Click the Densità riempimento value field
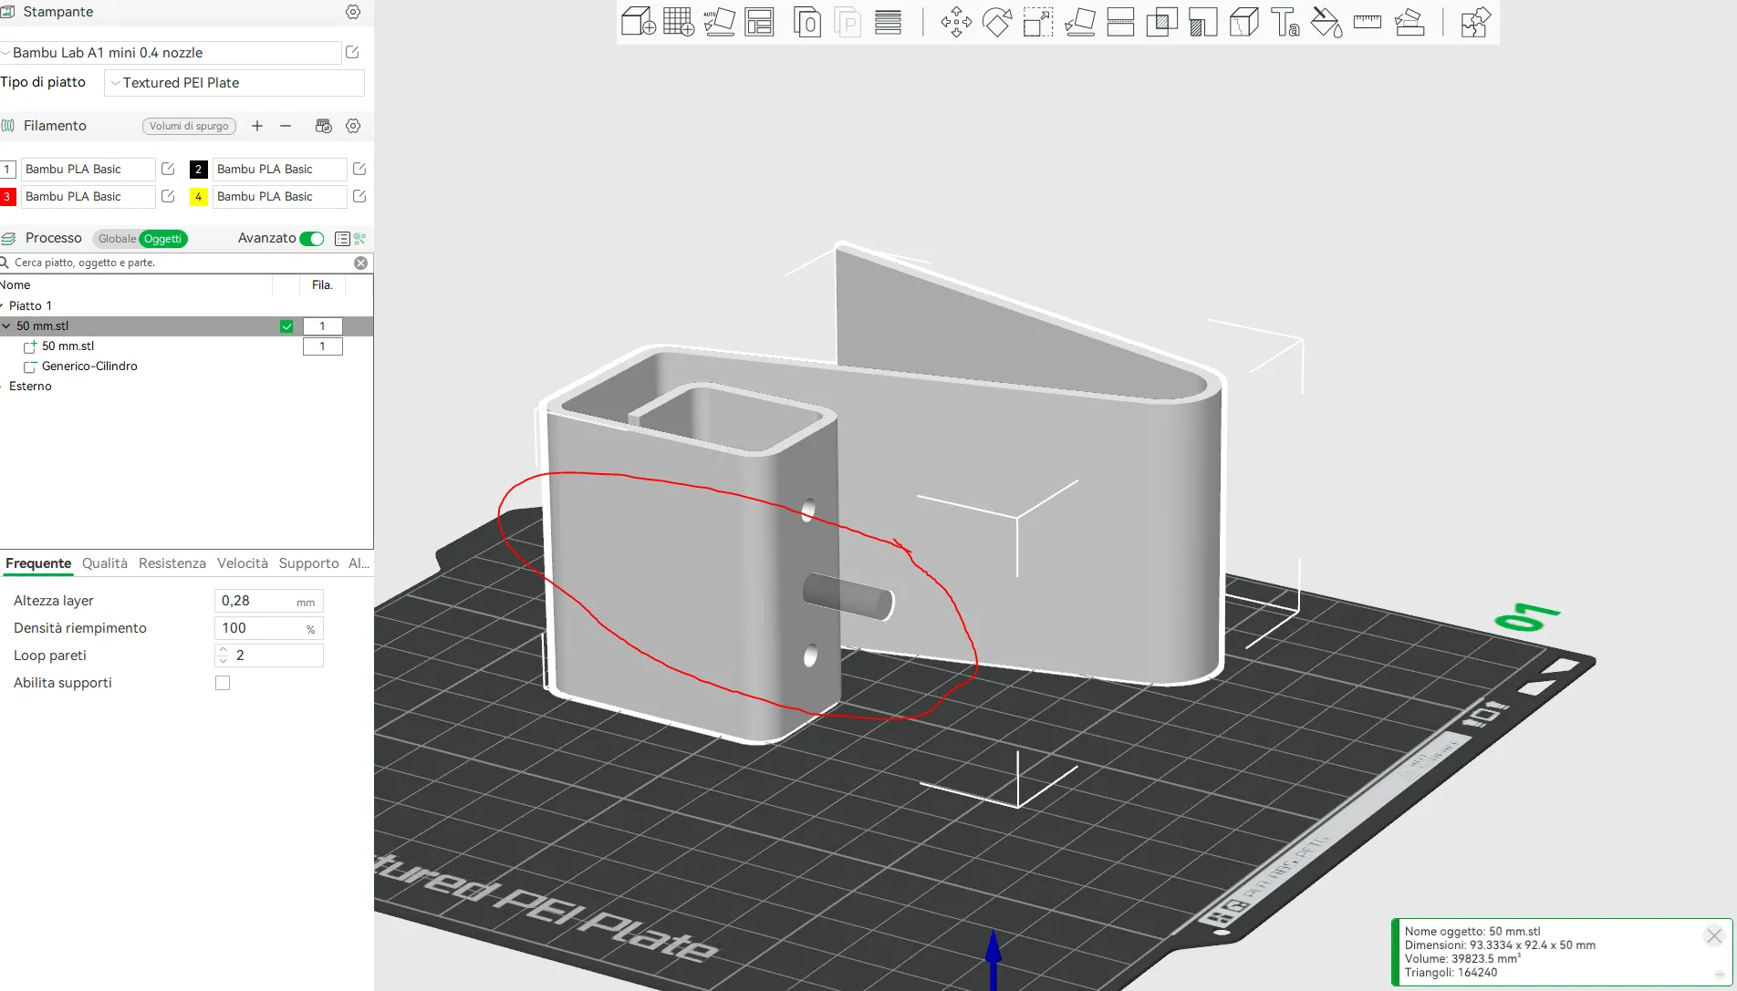This screenshot has width=1737, height=991. (269, 628)
